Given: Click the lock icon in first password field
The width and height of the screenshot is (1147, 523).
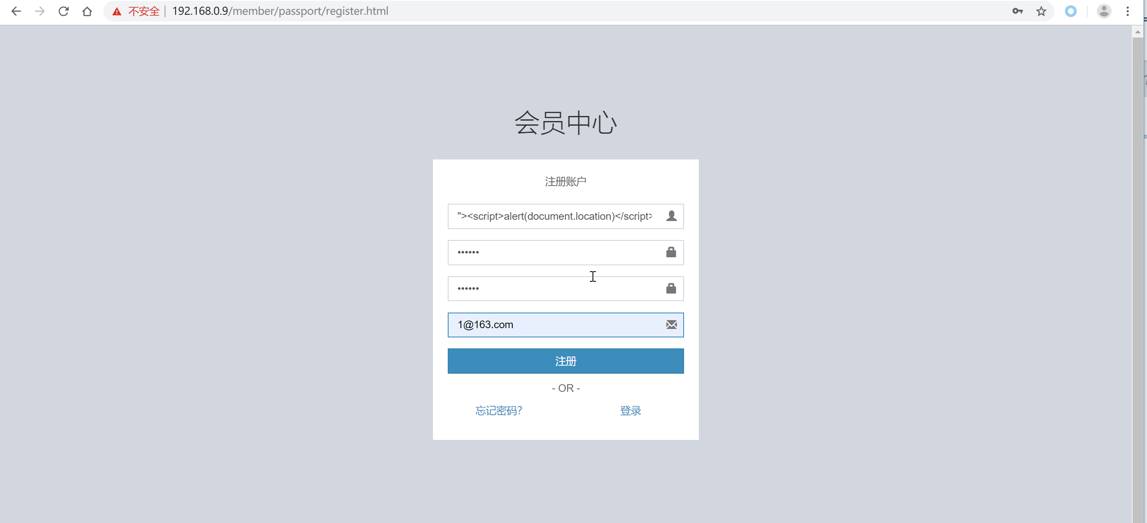Looking at the screenshot, I should 671,252.
